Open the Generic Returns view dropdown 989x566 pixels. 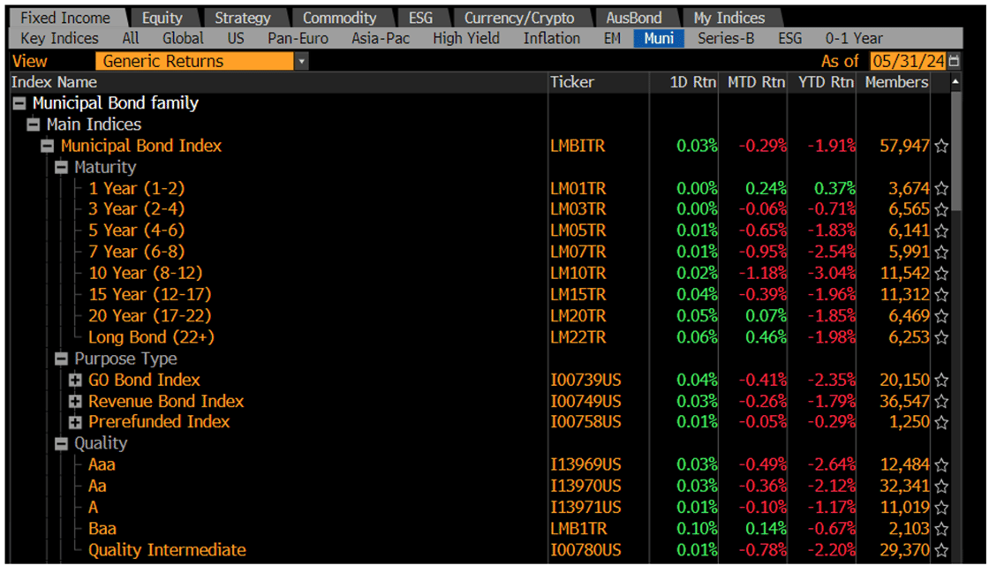[303, 61]
